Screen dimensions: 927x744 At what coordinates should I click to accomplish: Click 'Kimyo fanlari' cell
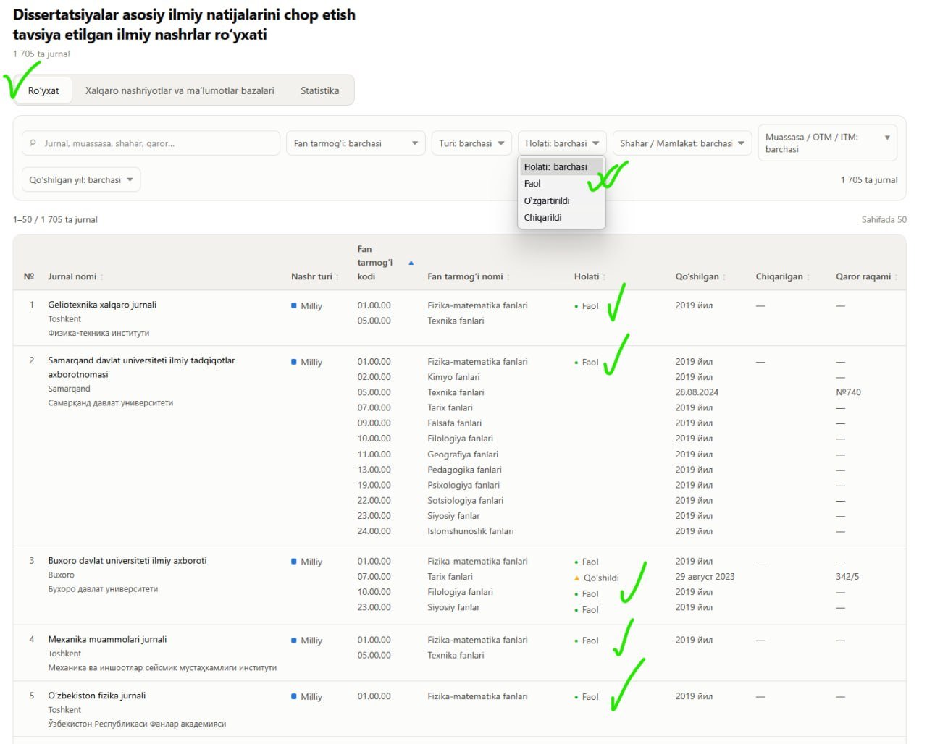click(x=453, y=377)
